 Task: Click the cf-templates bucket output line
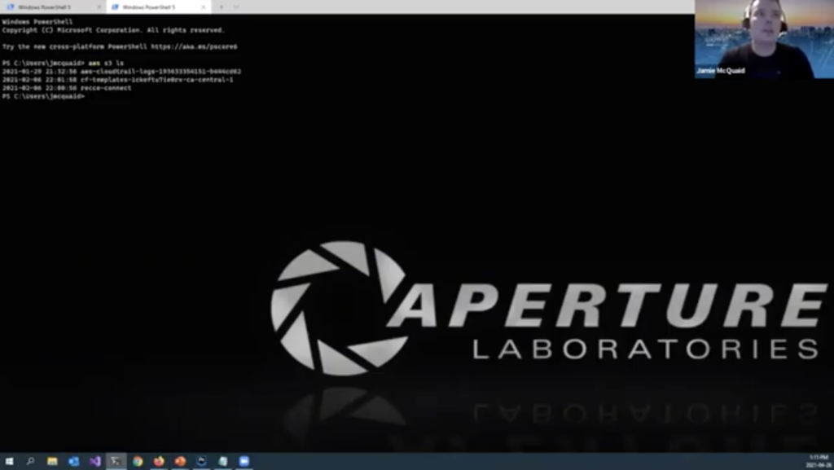117,80
